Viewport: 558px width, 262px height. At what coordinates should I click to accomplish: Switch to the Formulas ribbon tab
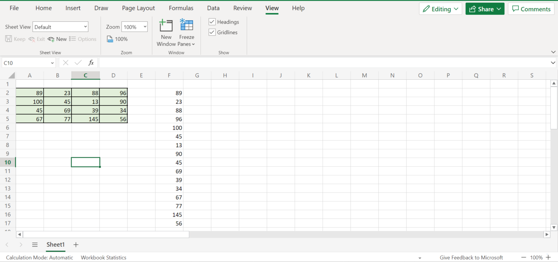click(x=181, y=8)
